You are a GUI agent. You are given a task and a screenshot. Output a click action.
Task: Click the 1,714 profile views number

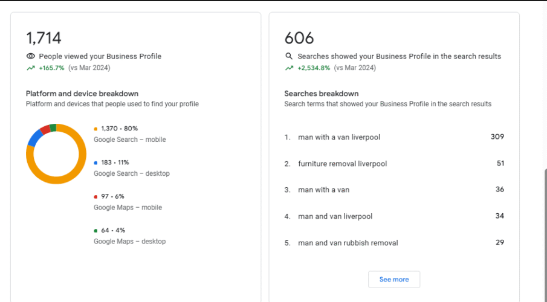click(x=44, y=38)
